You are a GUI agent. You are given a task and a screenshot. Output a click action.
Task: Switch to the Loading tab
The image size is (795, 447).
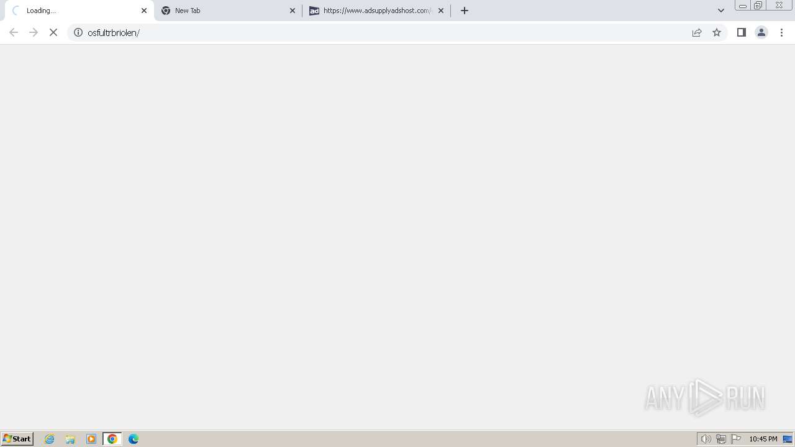(78, 11)
